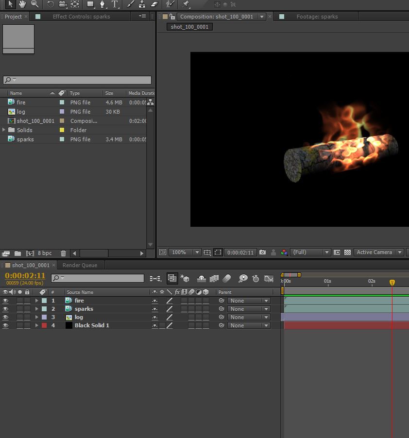
Task: Expand Black Solid 1 layer properties
Action: point(36,325)
